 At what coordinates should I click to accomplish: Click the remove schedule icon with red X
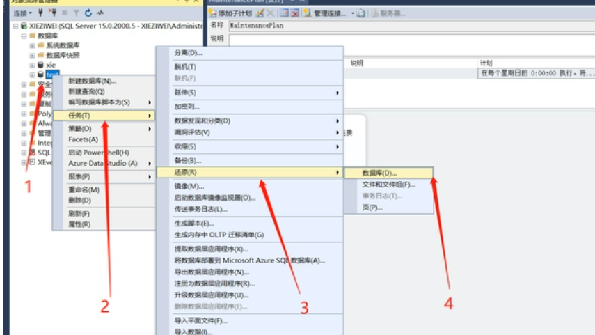coord(295,13)
